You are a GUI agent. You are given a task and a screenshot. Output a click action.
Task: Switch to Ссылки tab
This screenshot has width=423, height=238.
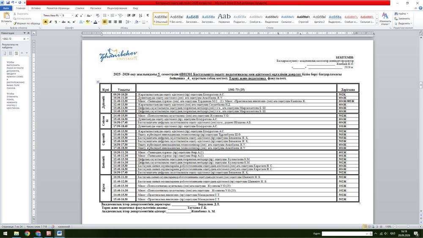click(x=80, y=8)
